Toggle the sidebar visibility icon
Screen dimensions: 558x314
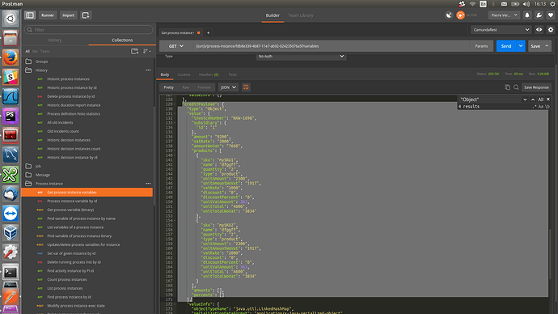[x=30, y=15]
